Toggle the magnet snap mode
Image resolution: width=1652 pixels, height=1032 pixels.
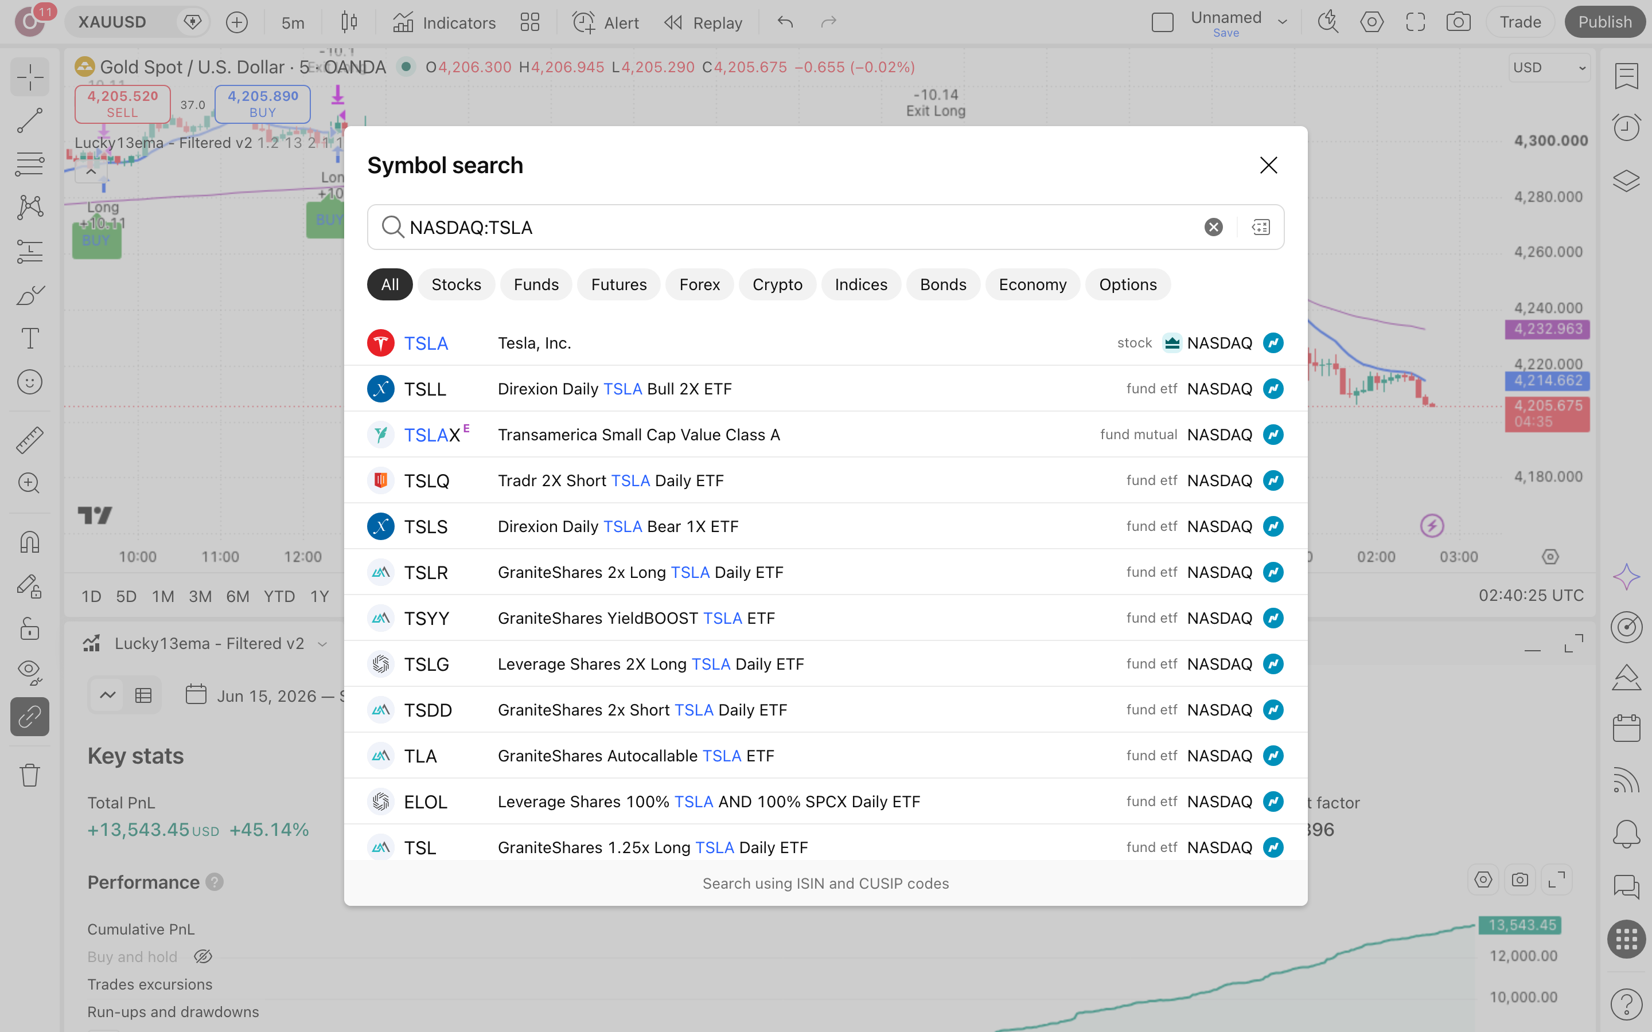pyautogui.click(x=29, y=542)
